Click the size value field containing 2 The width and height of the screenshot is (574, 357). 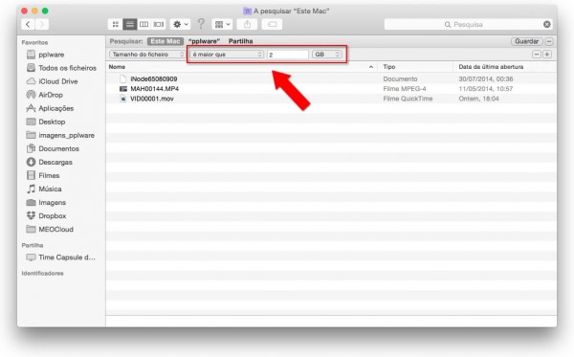288,55
